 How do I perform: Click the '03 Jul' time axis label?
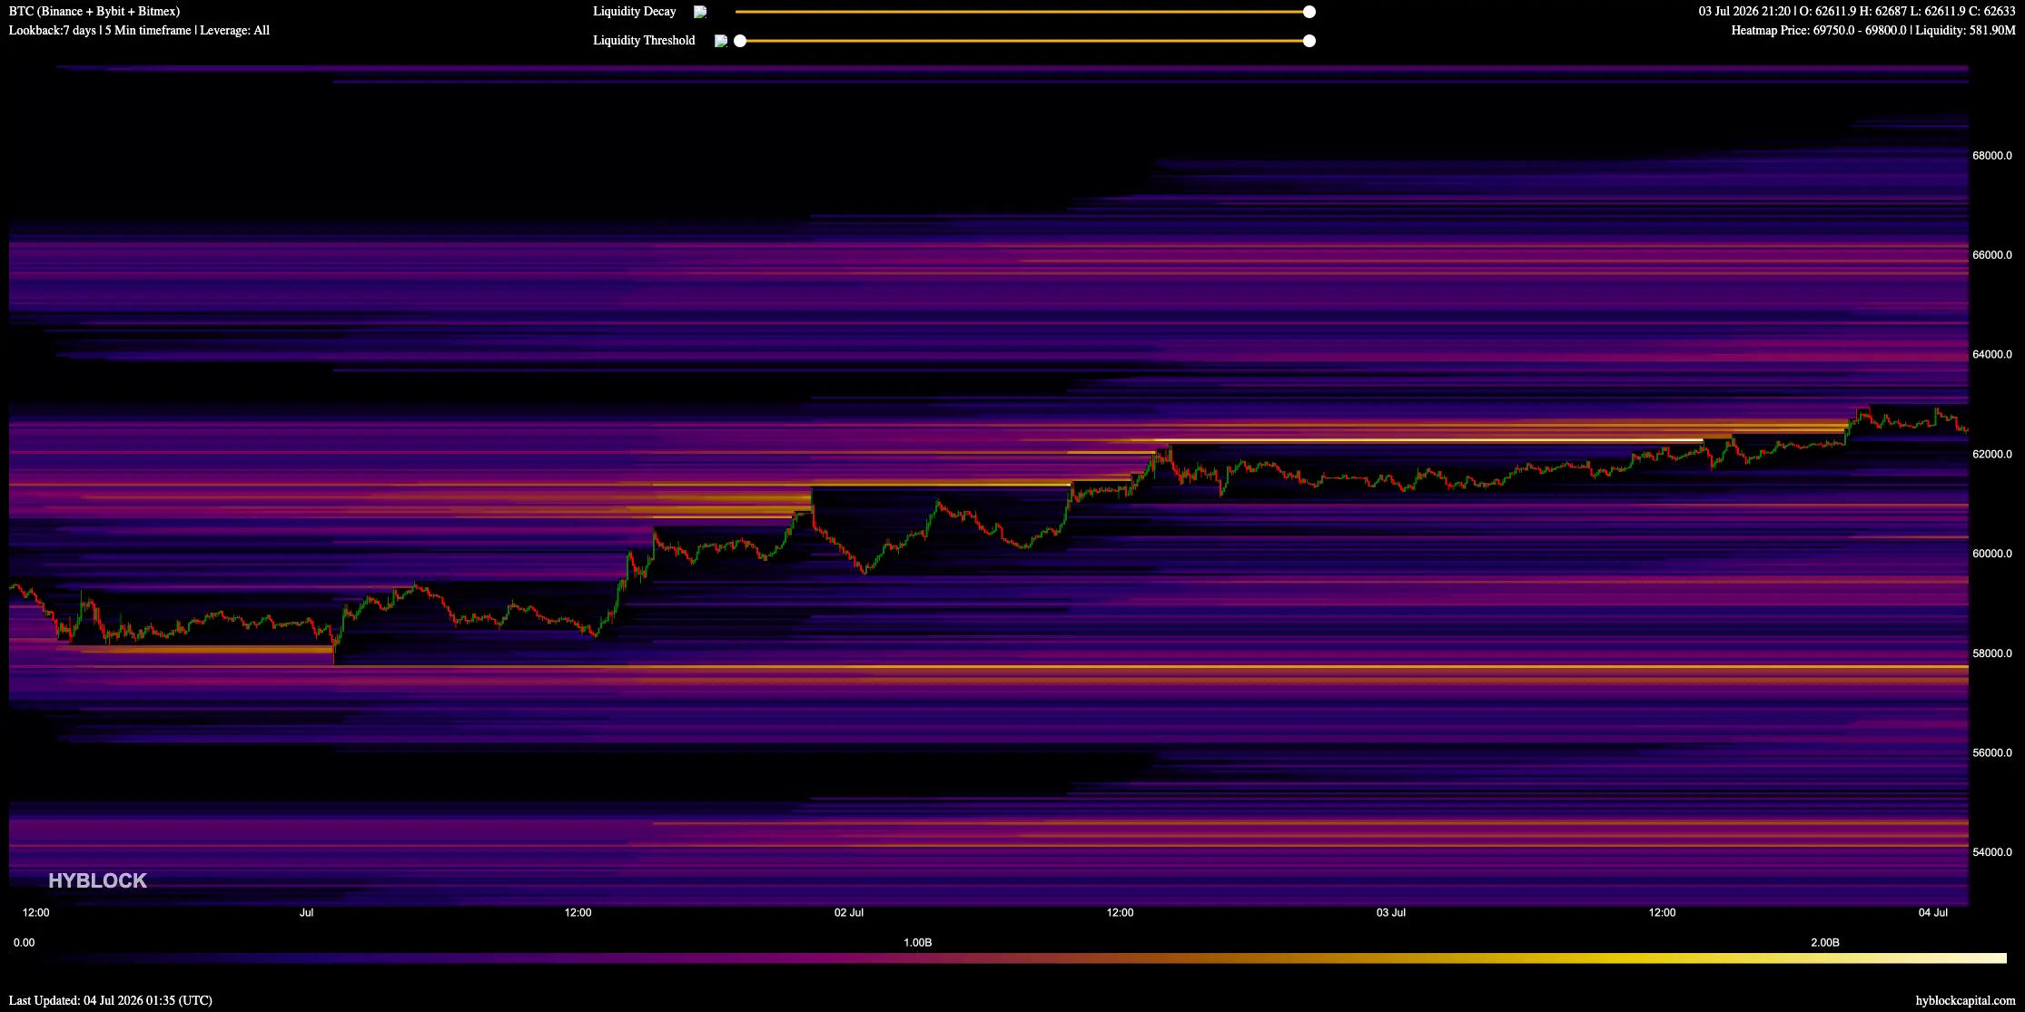1391,913
